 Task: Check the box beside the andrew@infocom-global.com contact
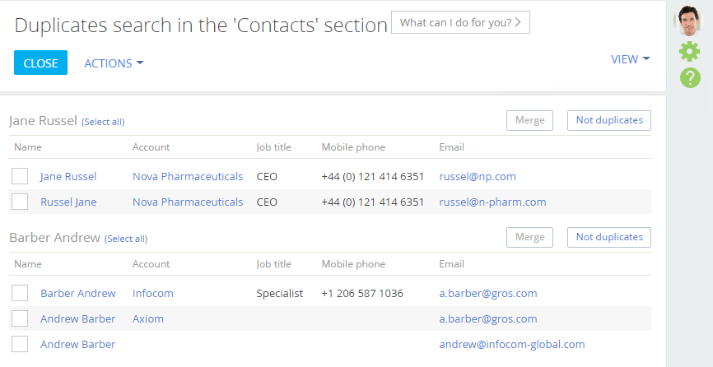[x=20, y=344]
